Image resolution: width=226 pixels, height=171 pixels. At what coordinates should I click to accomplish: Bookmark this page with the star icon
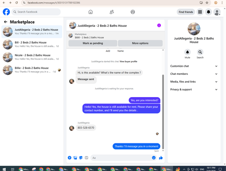click(207, 3)
